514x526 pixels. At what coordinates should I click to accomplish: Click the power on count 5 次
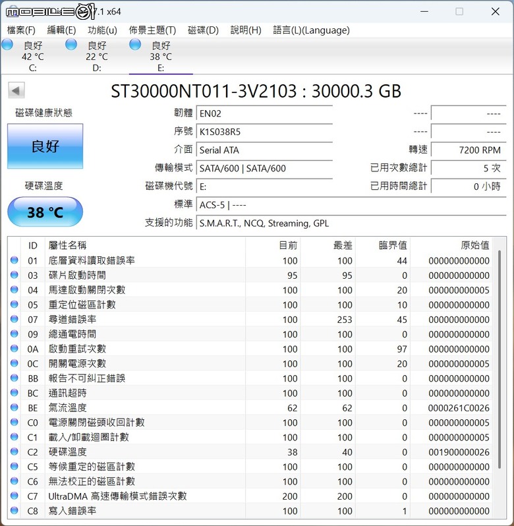coord(469,168)
